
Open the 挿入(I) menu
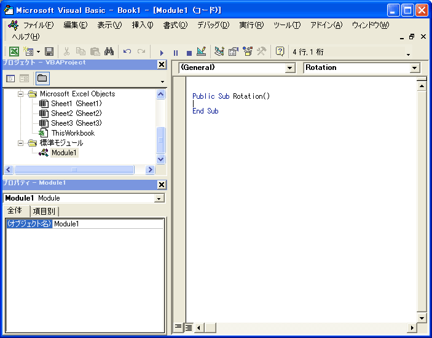pyautogui.click(x=143, y=25)
